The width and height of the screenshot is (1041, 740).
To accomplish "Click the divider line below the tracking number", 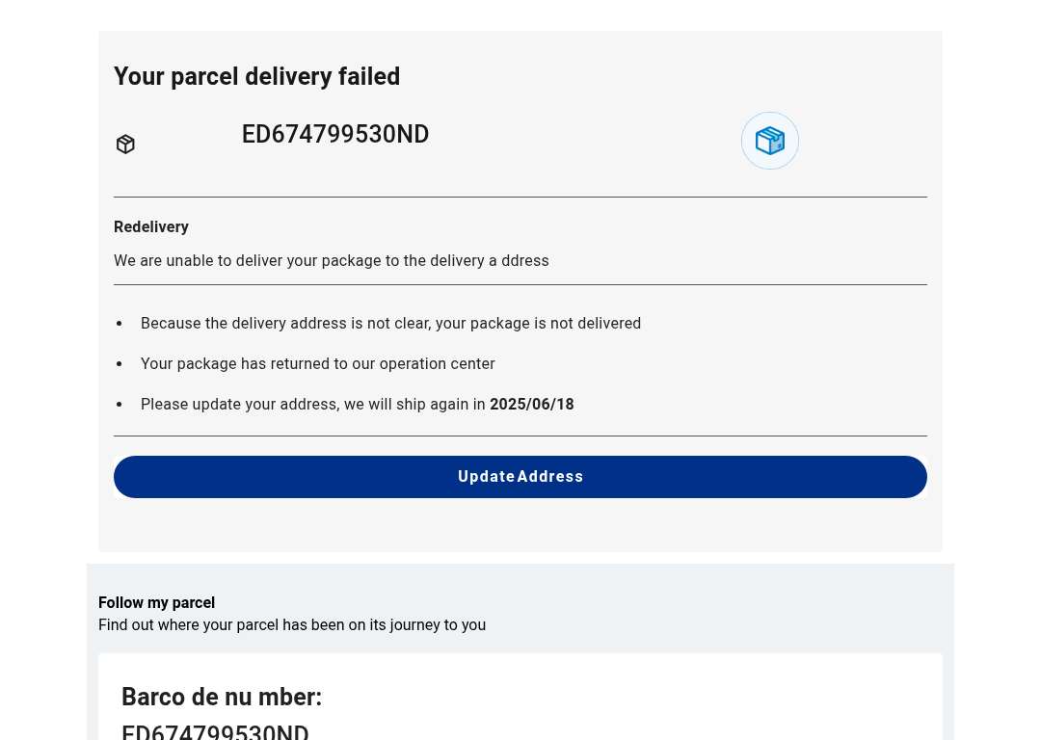I will click(520, 198).
